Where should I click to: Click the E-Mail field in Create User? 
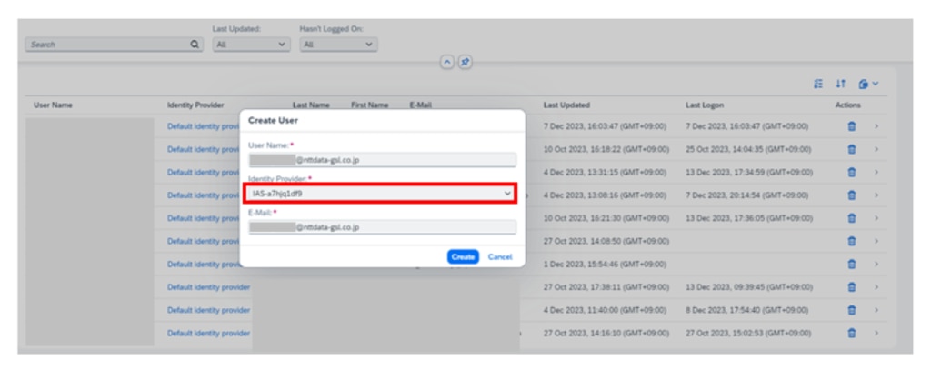382,227
